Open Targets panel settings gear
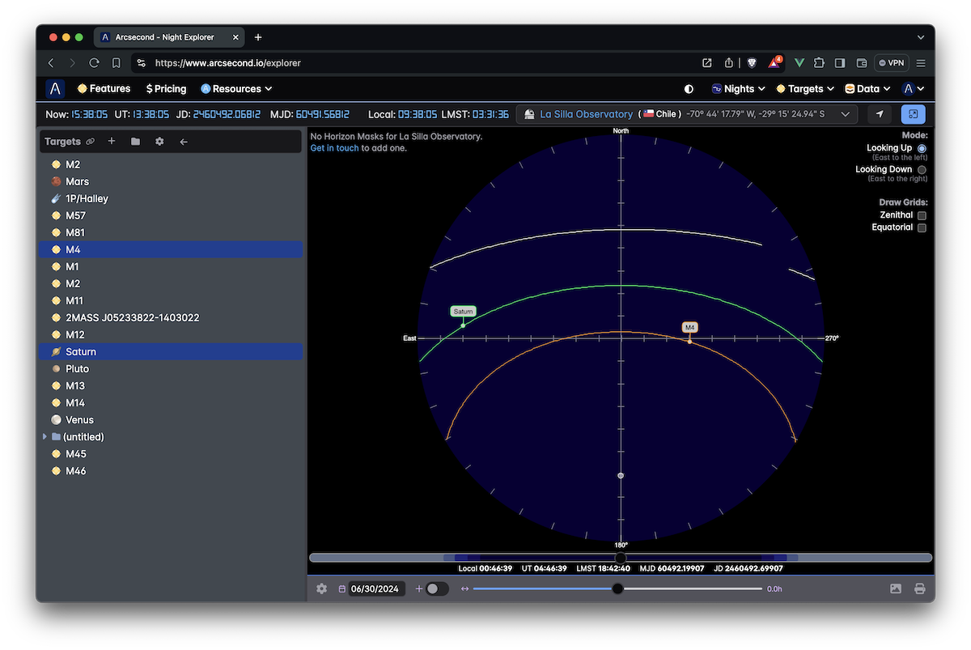Screen dimensions: 971x650 (159, 142)
